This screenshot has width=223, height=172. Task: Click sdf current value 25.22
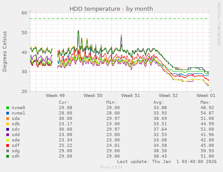(66, 146)
